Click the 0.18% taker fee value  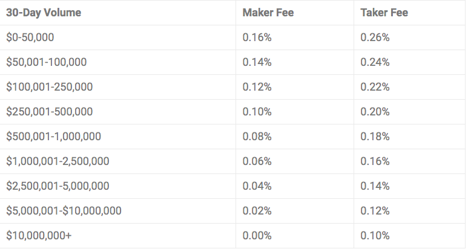tap(375, 137)
